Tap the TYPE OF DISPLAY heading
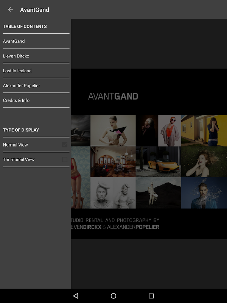227x303 pixels. (x=21, y=130)
